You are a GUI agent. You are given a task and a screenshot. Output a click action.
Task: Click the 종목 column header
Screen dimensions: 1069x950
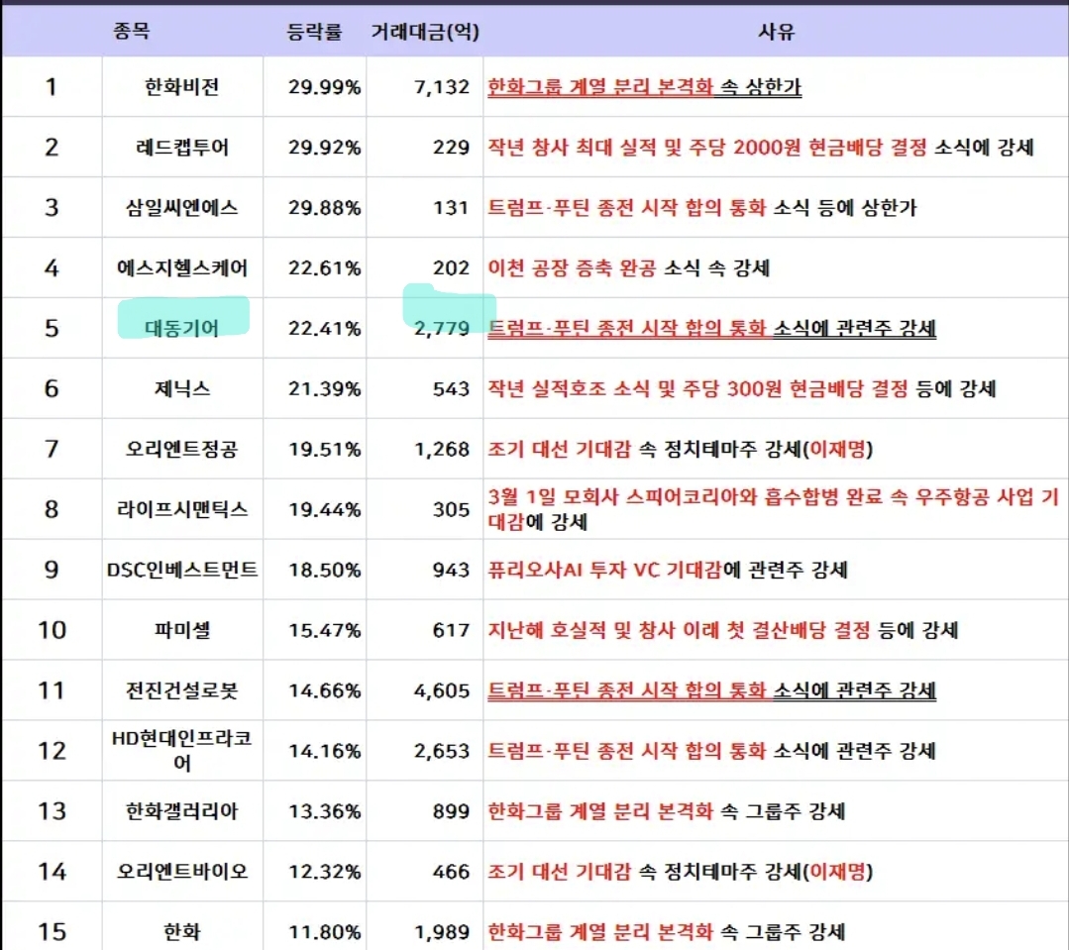click(x=131, y=31)
